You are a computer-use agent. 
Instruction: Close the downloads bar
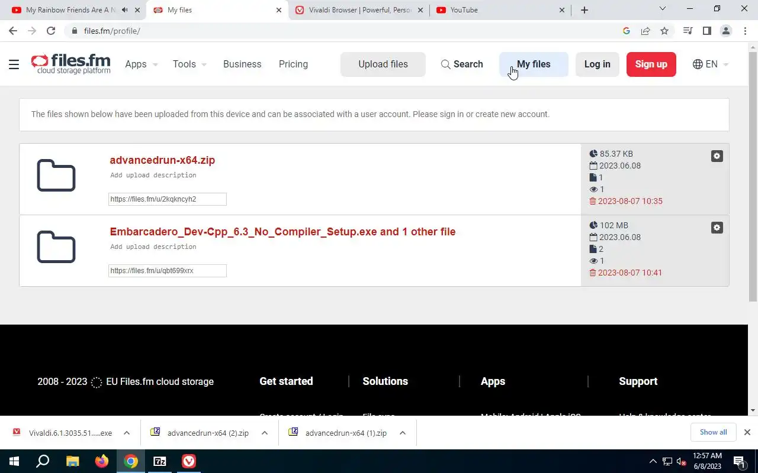coord(747,432)
